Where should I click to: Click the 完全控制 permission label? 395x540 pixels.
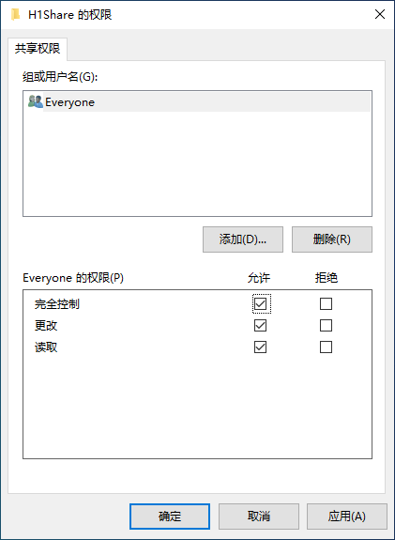(x=57, y=304)
